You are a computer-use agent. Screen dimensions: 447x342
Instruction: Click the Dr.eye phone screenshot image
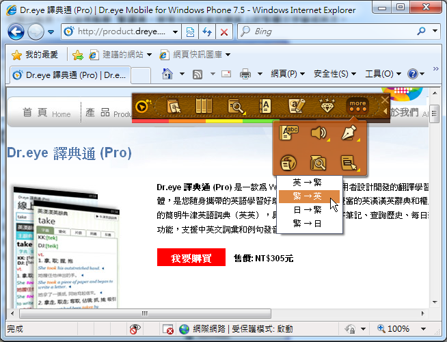tap(66, 247)
